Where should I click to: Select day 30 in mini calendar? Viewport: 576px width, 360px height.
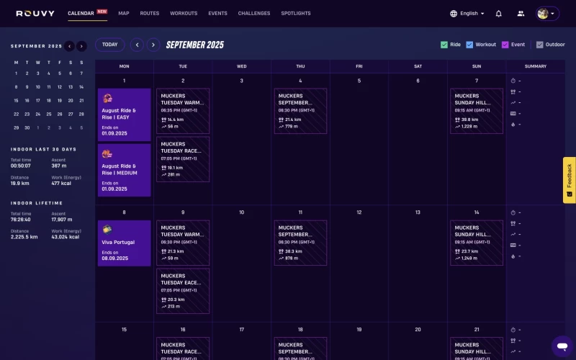[x=27, y=128]
